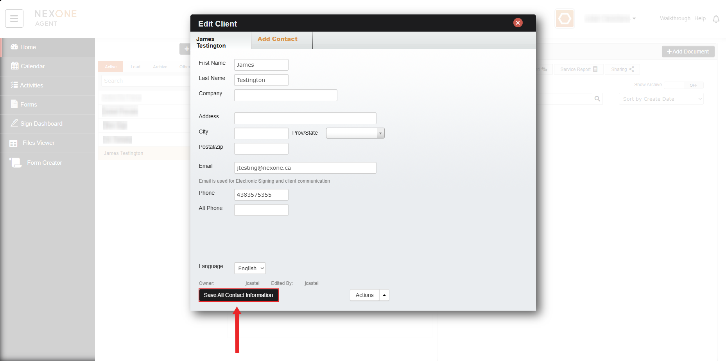Click into the Company field
Screen dimensions: 726x361
pyautogui.click(x=285, y=95)
